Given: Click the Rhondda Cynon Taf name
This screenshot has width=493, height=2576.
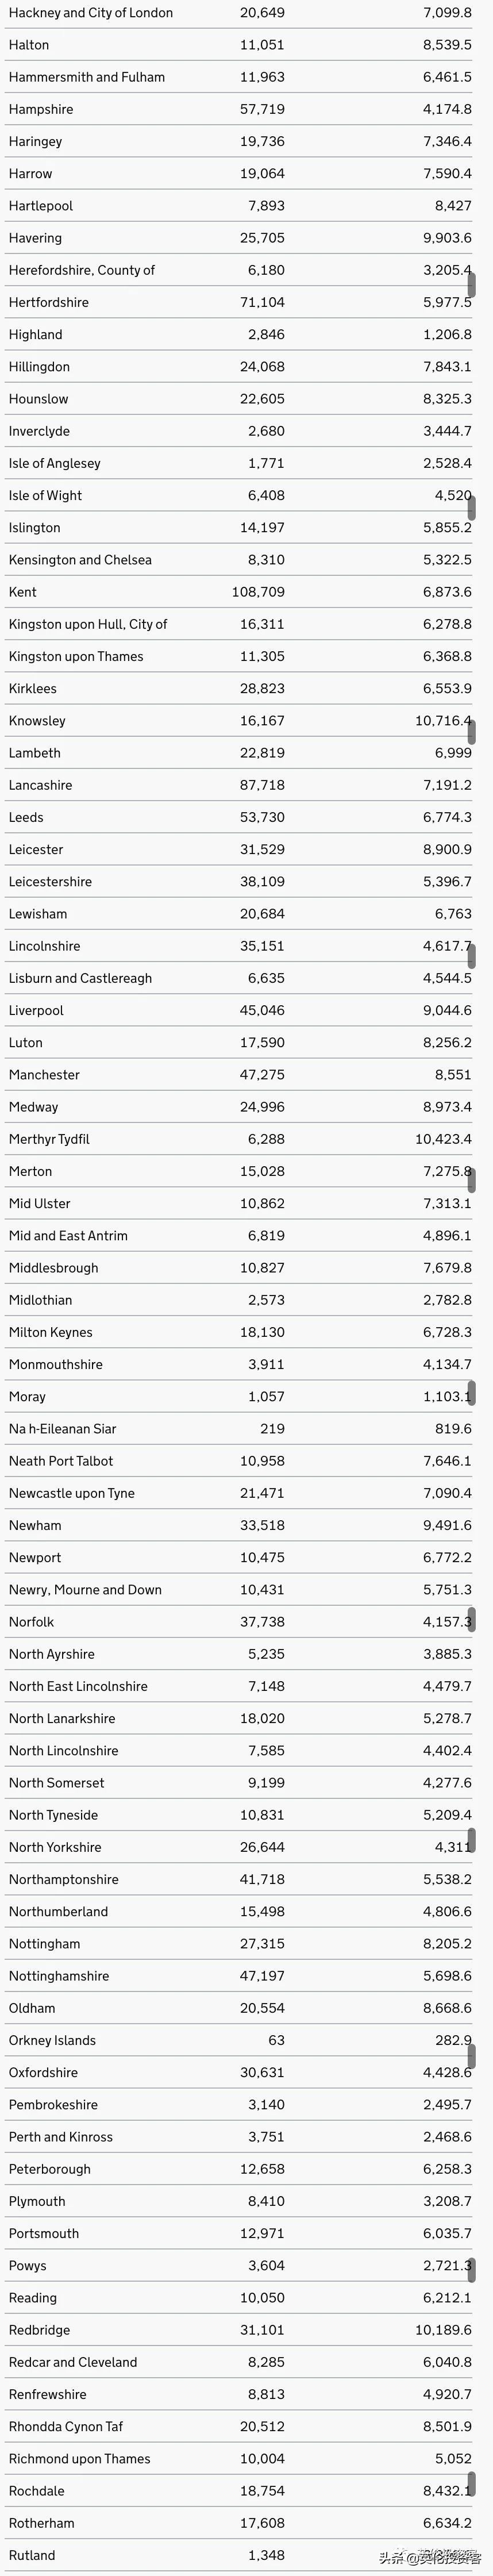Looking at the screenshot, I should (66, 2426).
